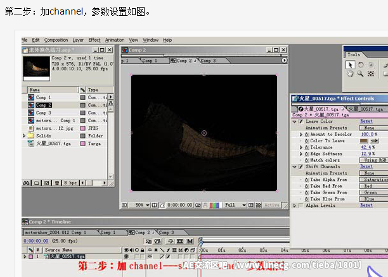
Task: Reset the Alpha Levels effect
Action: pyautogui.click(x=366, y=206)
